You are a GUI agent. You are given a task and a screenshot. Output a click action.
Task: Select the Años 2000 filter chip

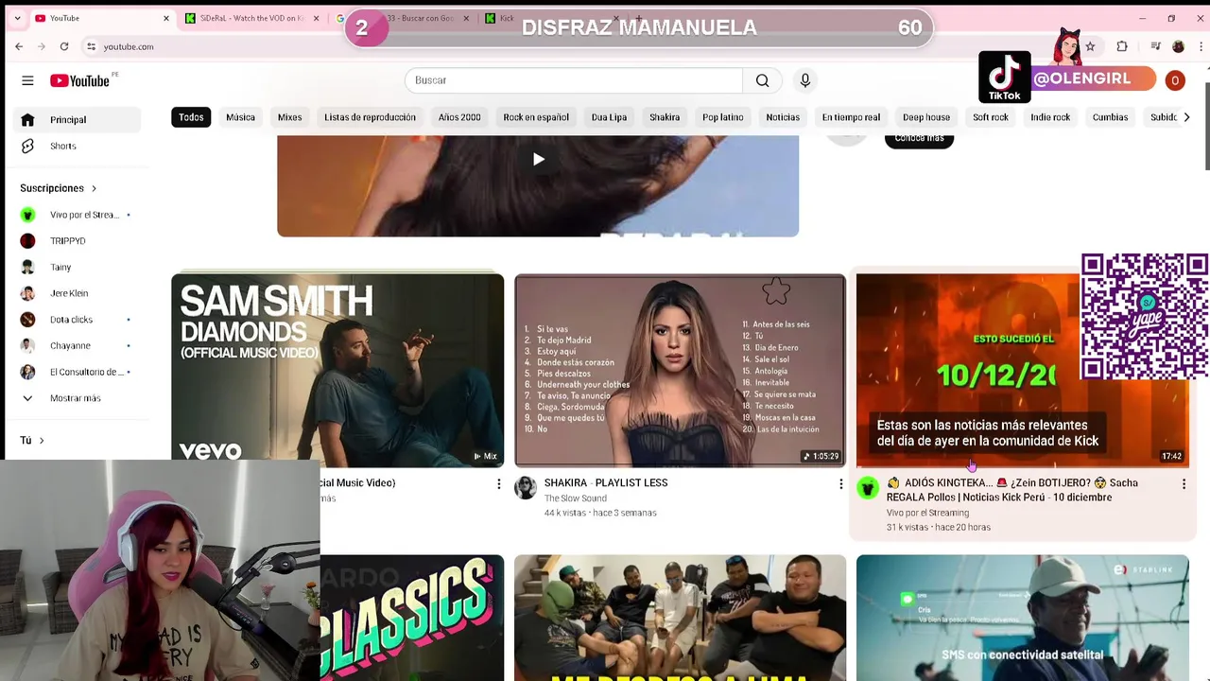(x=459, y=117)
